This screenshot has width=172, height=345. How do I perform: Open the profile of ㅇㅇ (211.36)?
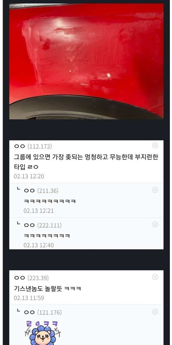[41, 191]
